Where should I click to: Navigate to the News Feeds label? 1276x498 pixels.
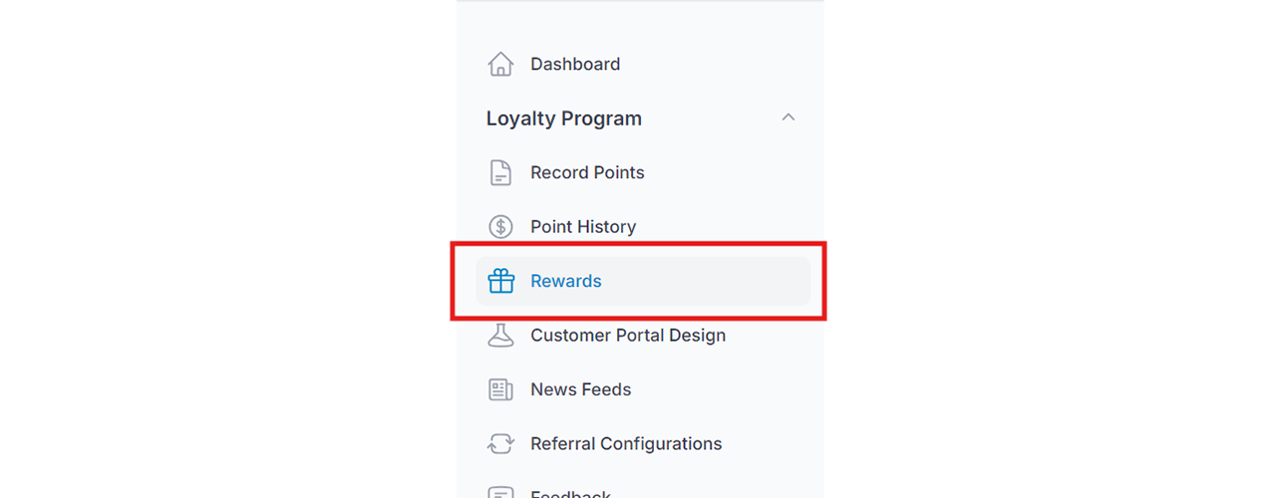click(x=581, y=389)
